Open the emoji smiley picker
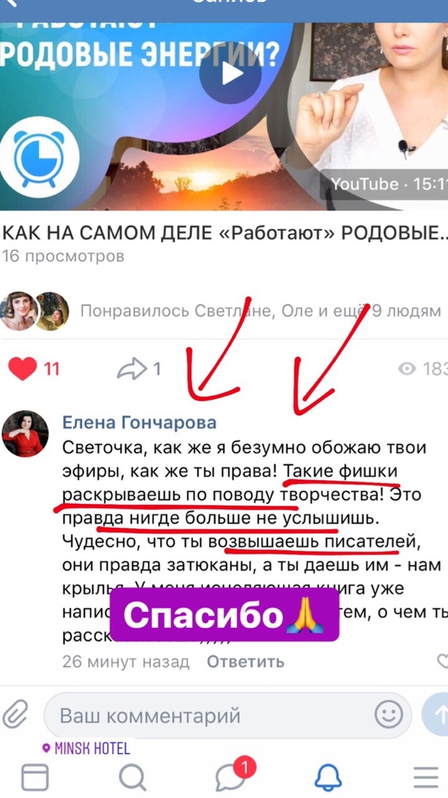Screen dimensions: 448x798 coord(388,715)
